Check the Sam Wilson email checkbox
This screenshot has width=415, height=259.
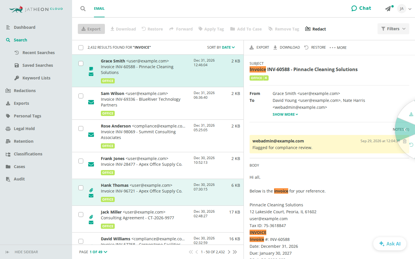click(x=81, y=96)
